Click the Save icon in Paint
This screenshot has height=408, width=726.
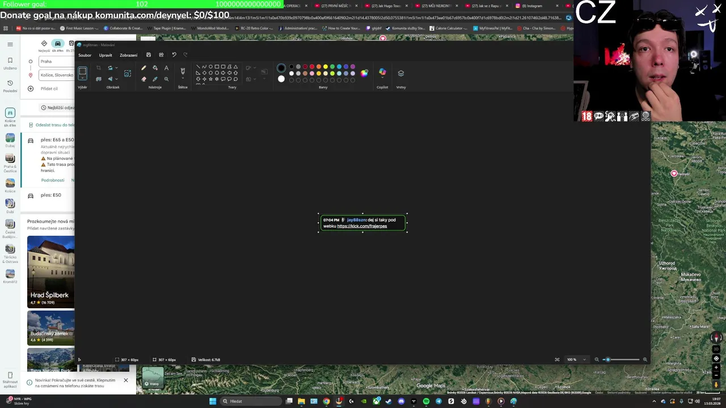(149, 55)
